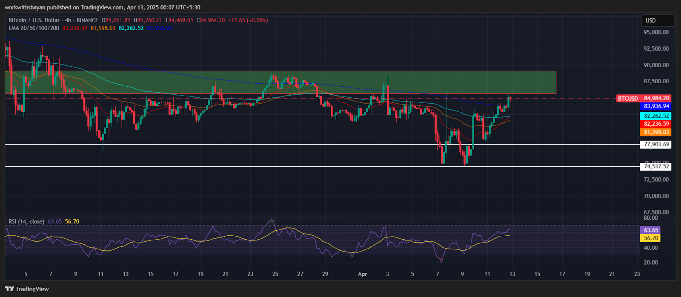Select the 77,903.69 horizontal line label
Screen dimensions: 681x297
coord(656,144)
